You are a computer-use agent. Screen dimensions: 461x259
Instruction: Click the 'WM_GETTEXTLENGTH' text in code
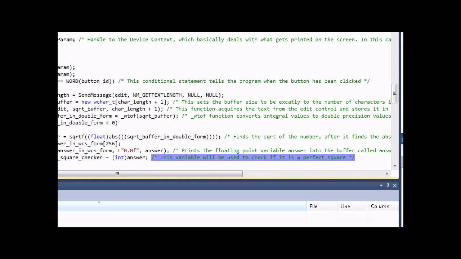(157, 95)
